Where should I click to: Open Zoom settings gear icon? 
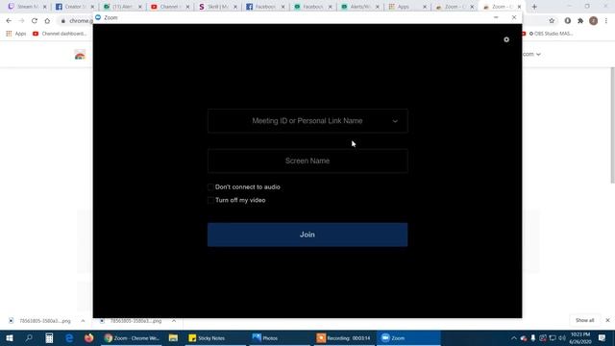(506, 39)
